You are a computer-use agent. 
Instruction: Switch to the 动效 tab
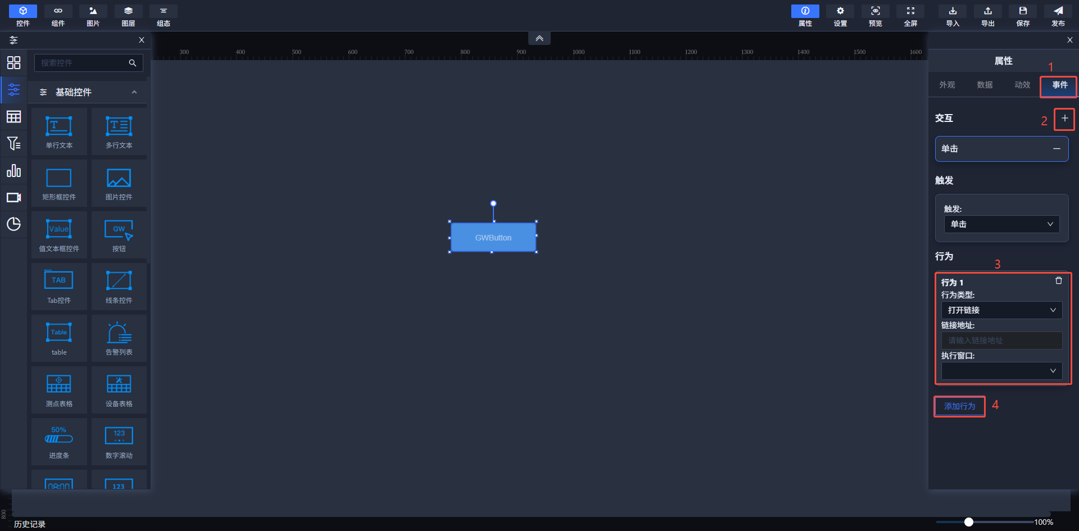tap(1022, 85)
